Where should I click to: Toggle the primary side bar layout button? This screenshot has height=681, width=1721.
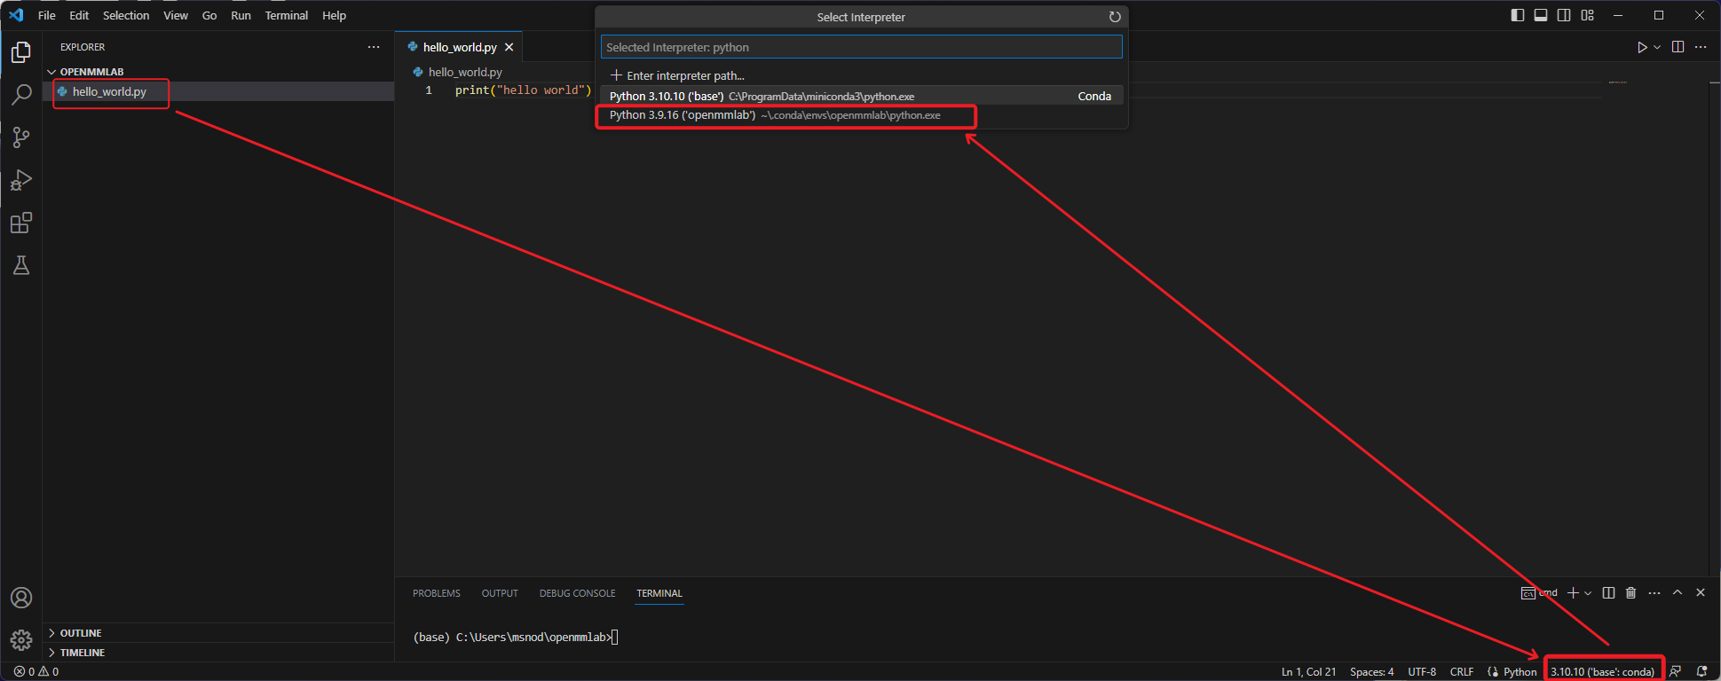click(x=1518, y=15)
